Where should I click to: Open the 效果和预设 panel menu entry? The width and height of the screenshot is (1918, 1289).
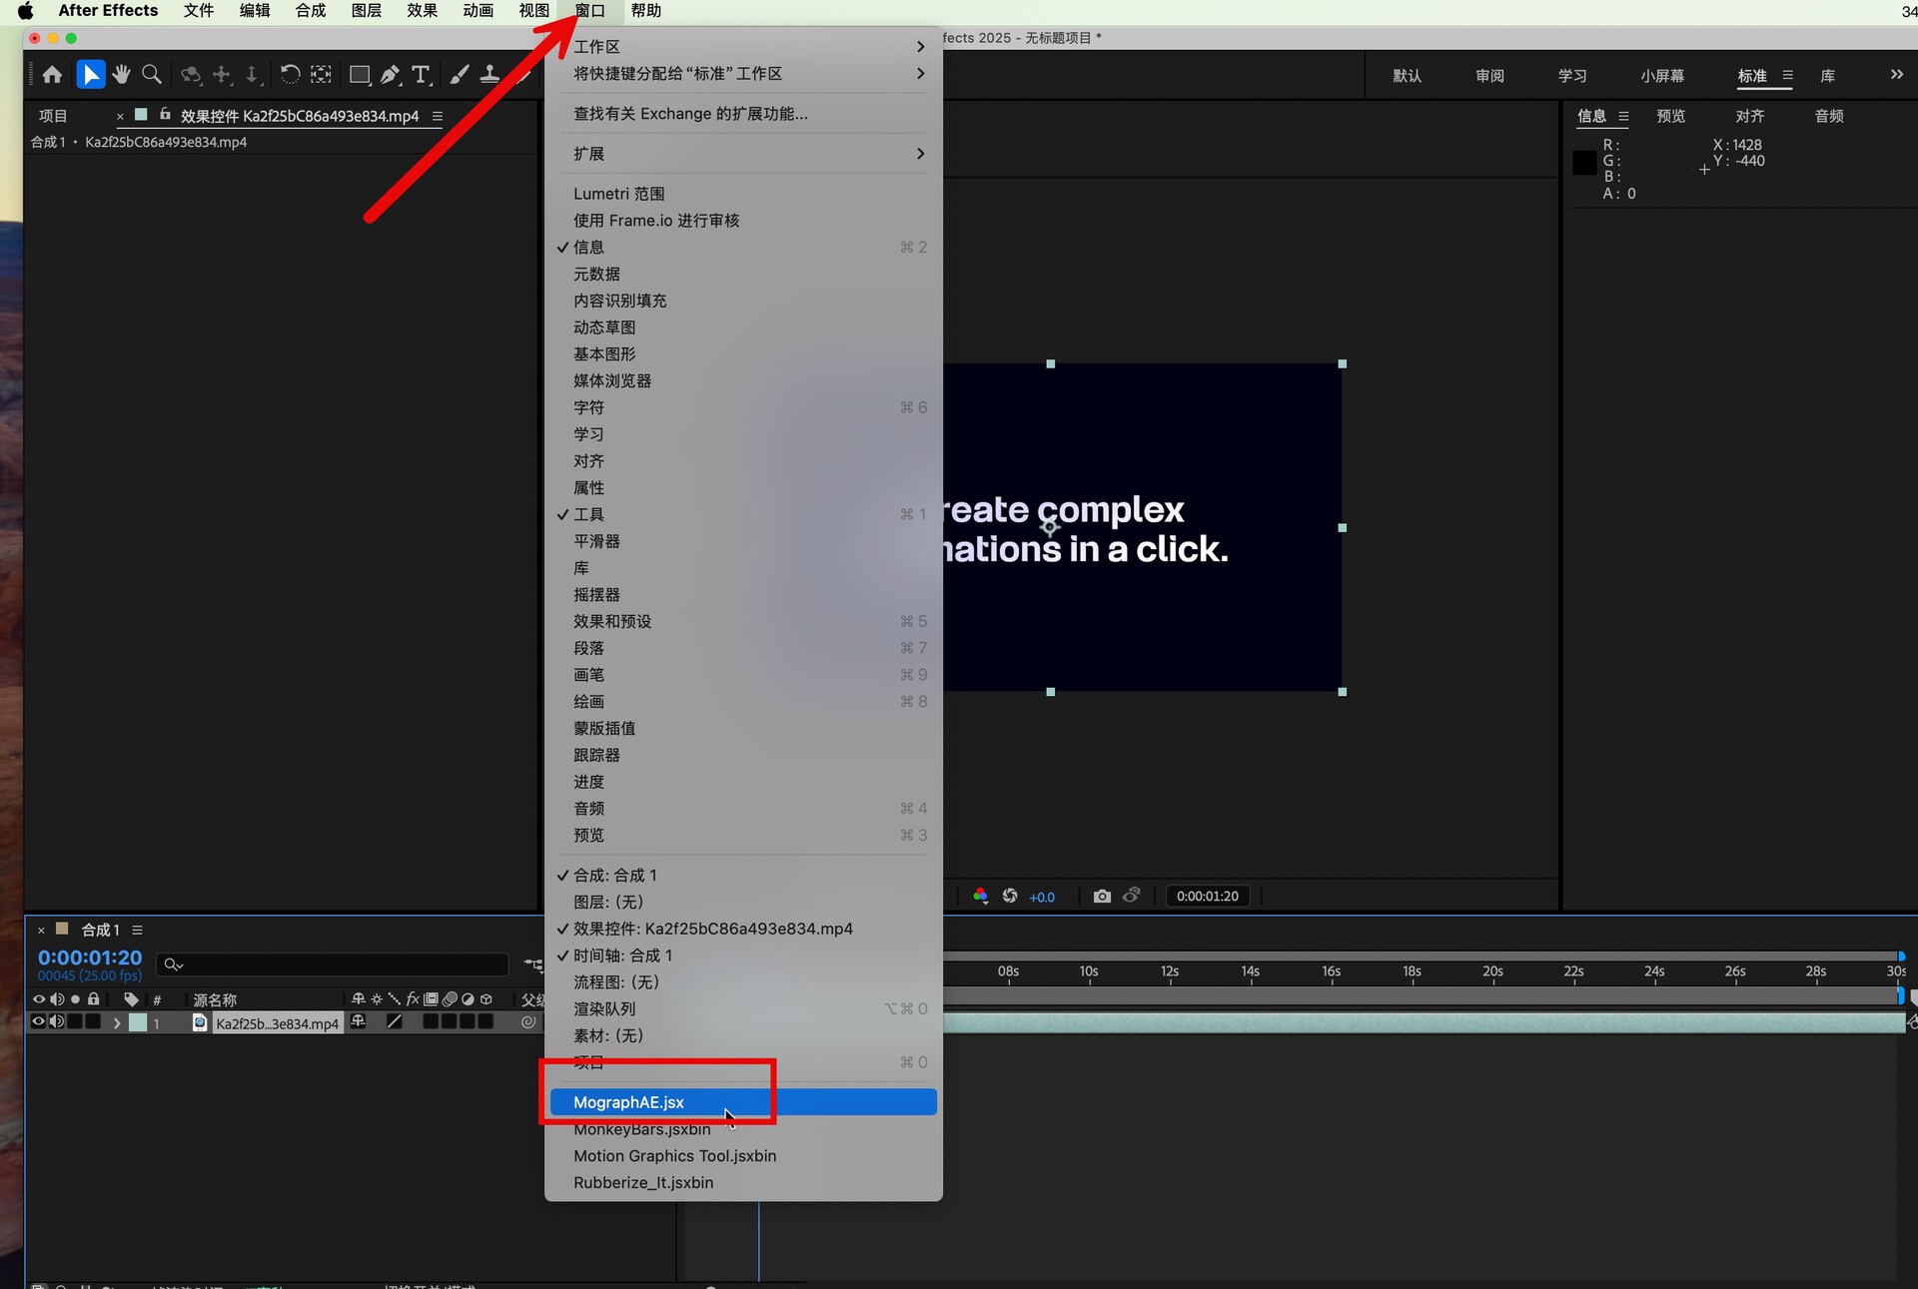[x=612, y=621]
